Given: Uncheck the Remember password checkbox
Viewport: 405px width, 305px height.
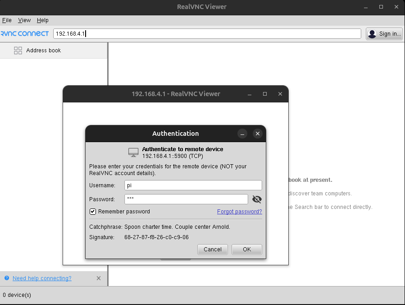Looking at the screenshot, I should pyautogui.click(x=93, y=212).
